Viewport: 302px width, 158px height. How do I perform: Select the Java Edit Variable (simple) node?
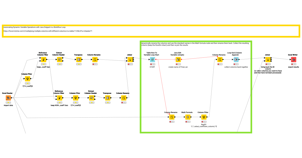178,60
